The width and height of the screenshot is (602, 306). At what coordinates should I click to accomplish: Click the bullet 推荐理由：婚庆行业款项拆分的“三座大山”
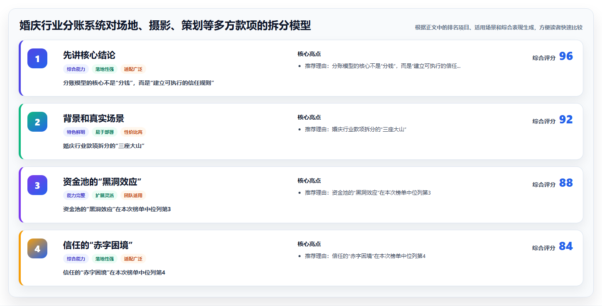tap(355, 129)
